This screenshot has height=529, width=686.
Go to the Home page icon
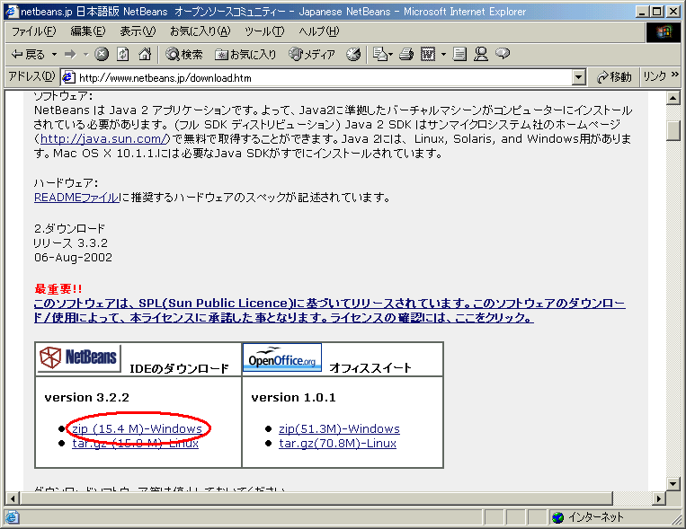pyautogui.click(x=145, y=54)
